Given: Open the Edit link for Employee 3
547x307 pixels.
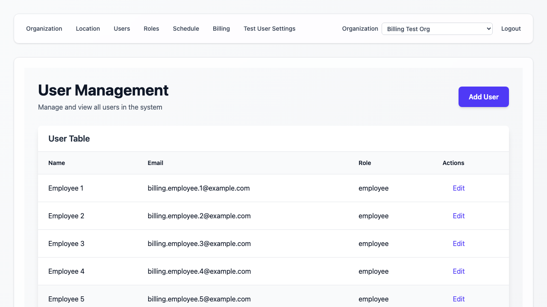Looking at the screenshot, I should click(459, 243).
